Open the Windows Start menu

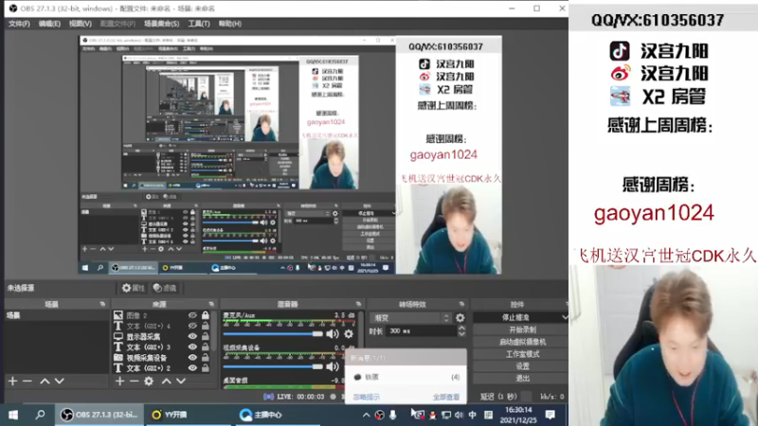pyautogui.click(x=13, y=415)
